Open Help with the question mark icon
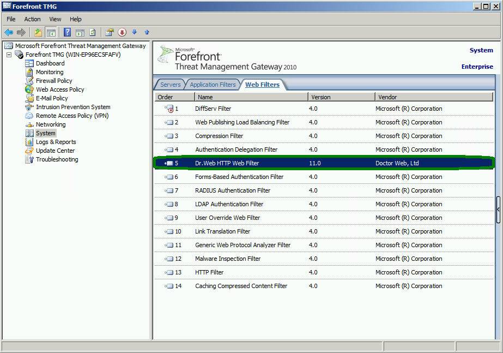The height and width of the screenshot is (353, 503). 68,32
